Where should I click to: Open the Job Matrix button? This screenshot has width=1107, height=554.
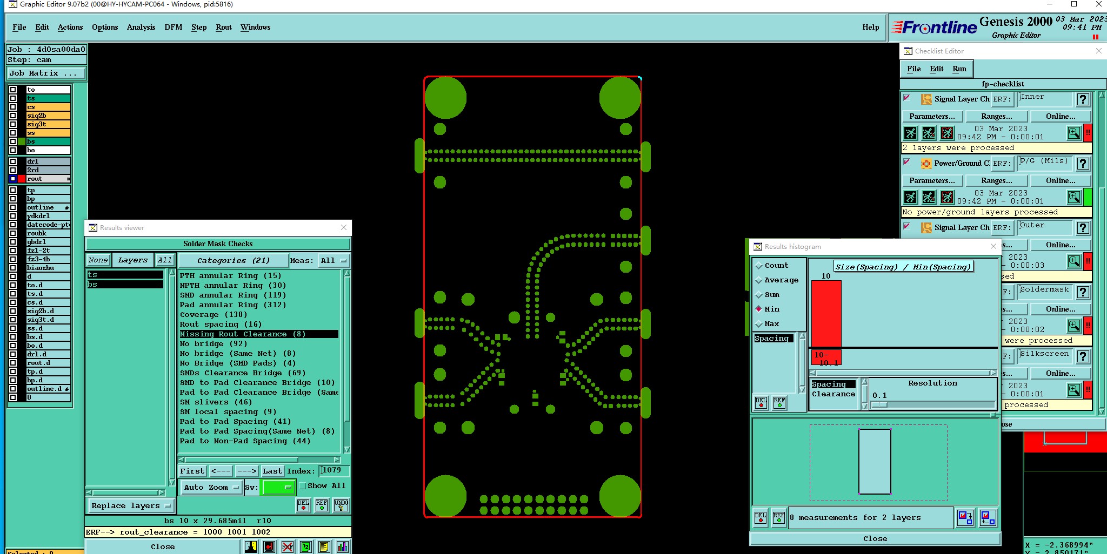[45, 73]
